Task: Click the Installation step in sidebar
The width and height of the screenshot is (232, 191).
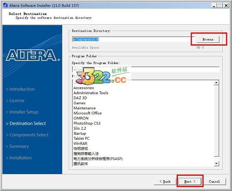Action: pyautogui.click(x=19, y=158)
